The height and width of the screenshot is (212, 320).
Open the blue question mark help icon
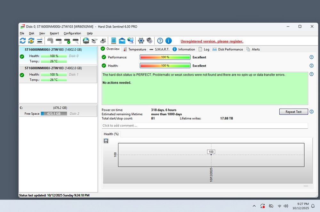(160, 41)
